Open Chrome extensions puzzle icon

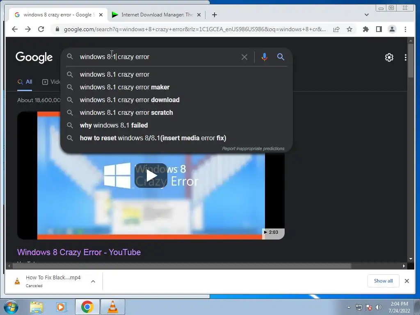point(365,29)
